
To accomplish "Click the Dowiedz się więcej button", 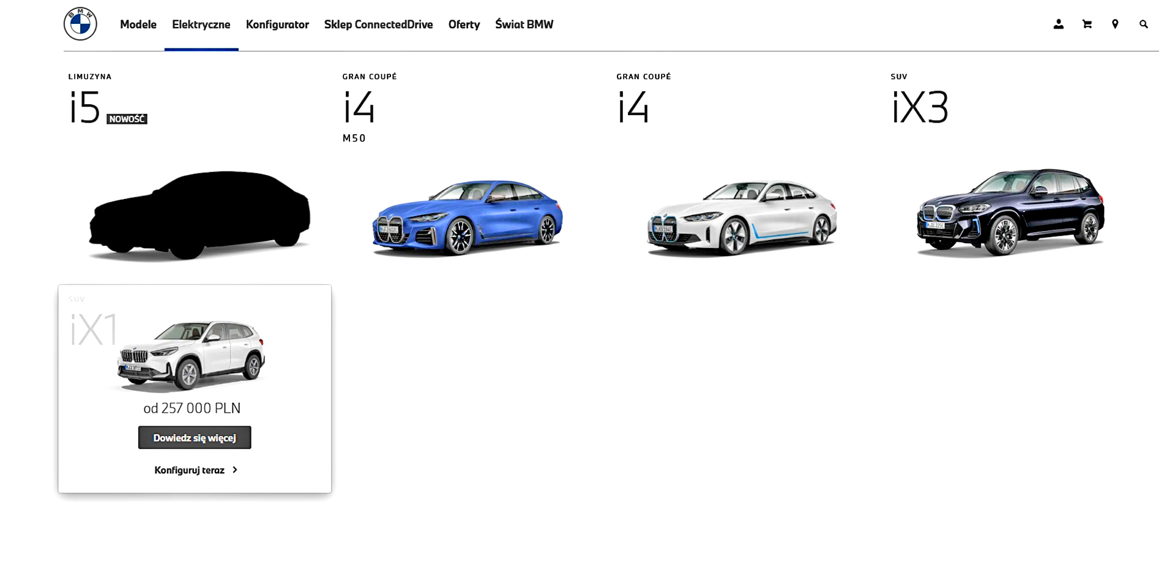I will click(x=194, y=437).
